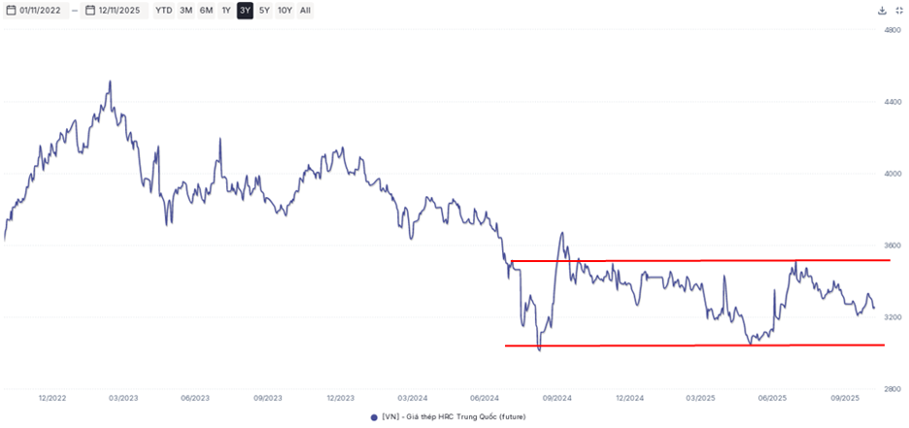Image resolution: width=909 pixels, height=428 pixels.
Task: Show All available data range
Action: tap(305, 11)
